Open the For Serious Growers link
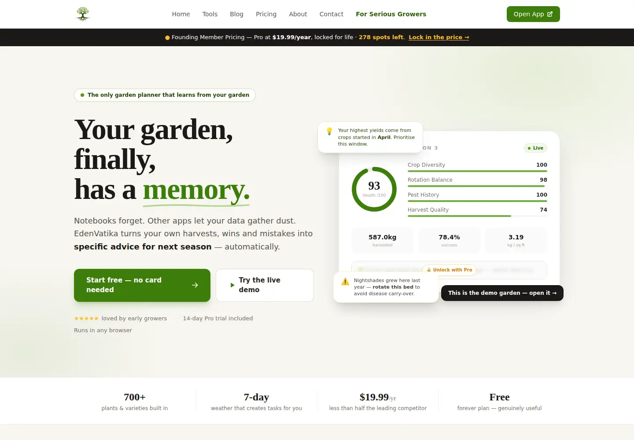634x440 pixels. coord(391,14)
